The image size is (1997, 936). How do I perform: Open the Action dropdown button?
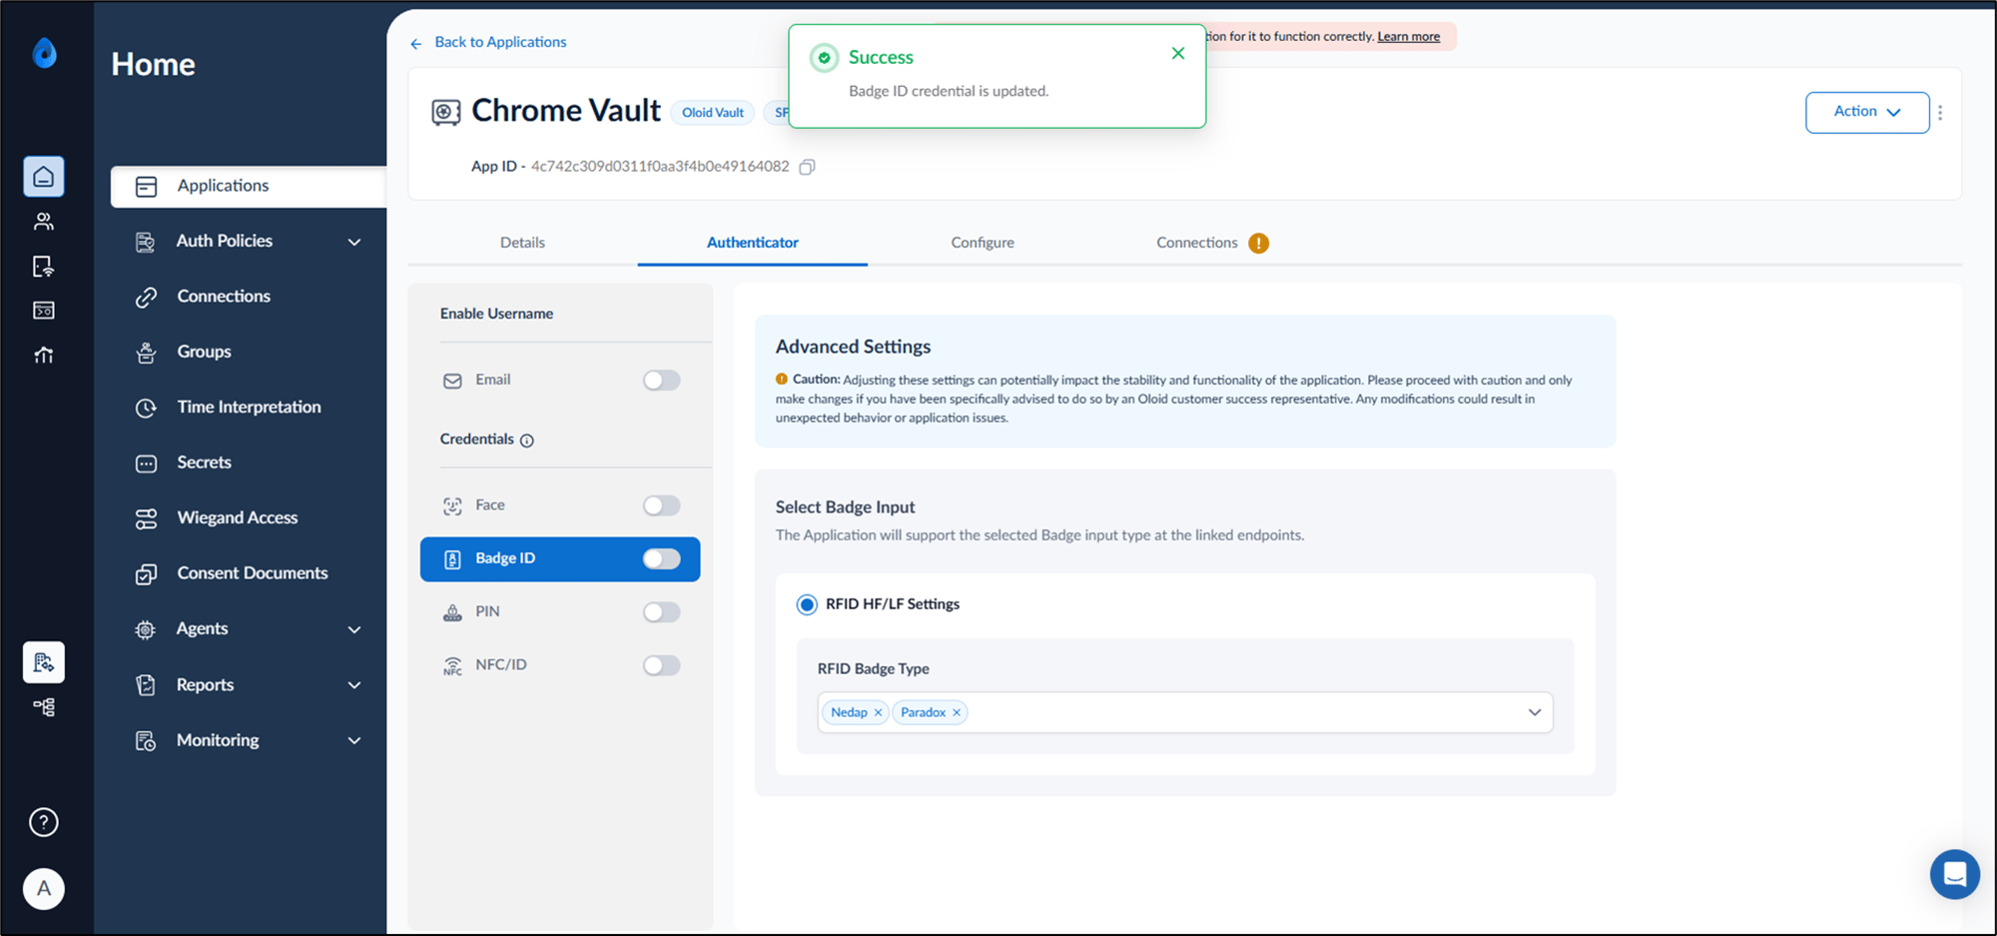click(1867, 112)
